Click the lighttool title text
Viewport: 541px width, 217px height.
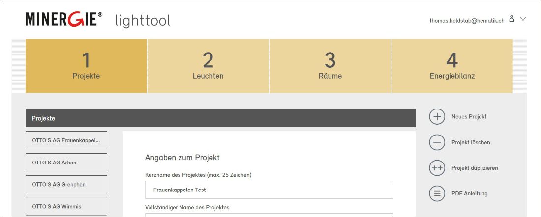pyautogui.click(x=143, y=21)
